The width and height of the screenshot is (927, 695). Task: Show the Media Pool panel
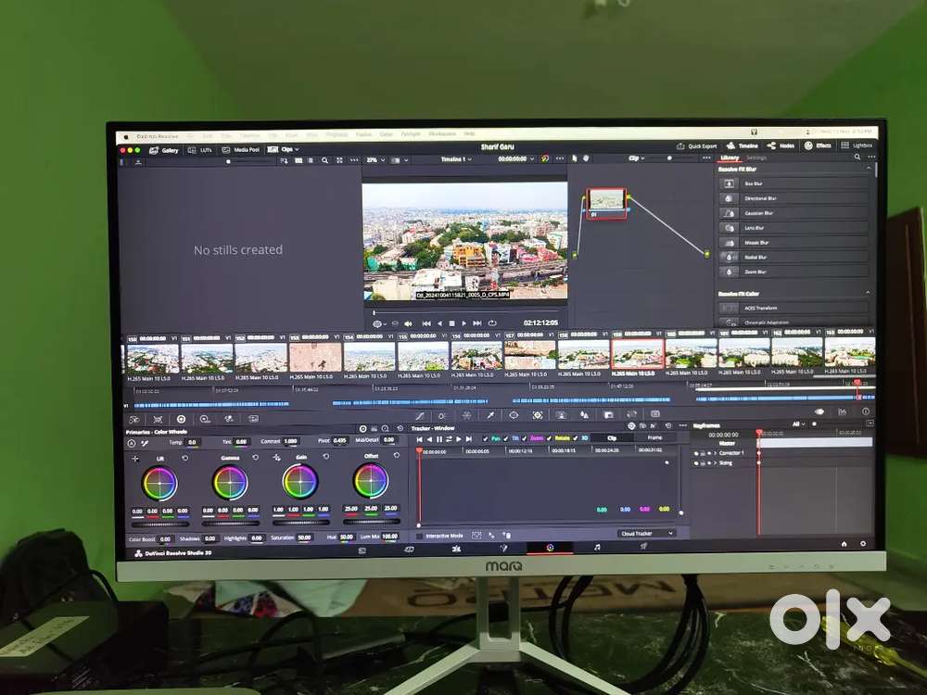(x=241, y=149)
